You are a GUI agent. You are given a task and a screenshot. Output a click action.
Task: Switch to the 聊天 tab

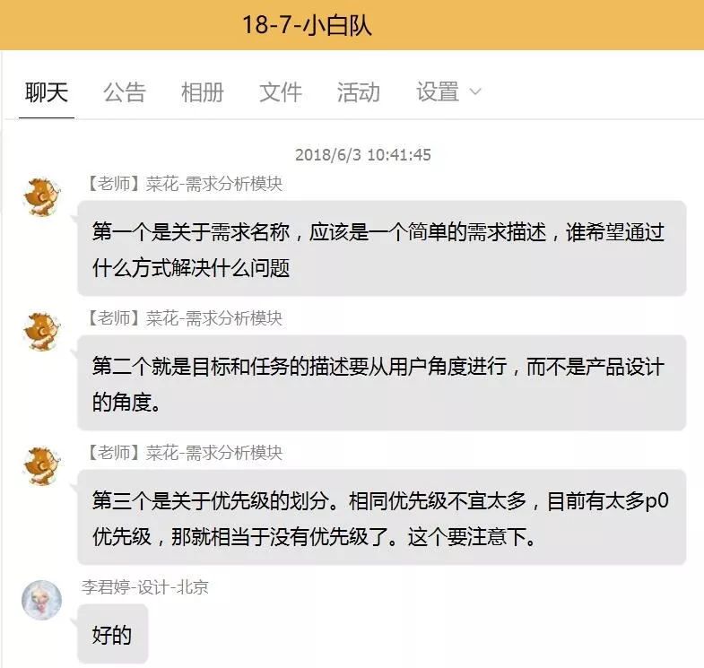(47, 92)
